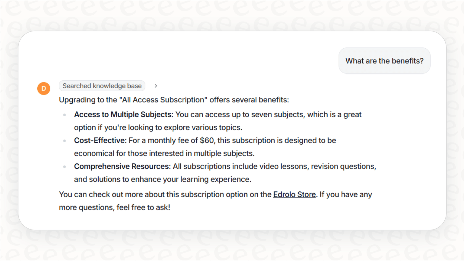The height and width of the screenshot is (261, 464).
Task: Click the bold Access to Multiple Subjects heading
Action: pyautogui.click(x=122, y=114)
